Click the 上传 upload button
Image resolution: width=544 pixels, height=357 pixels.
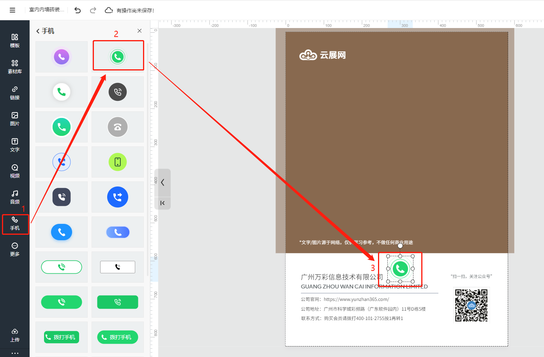[15, 335]
